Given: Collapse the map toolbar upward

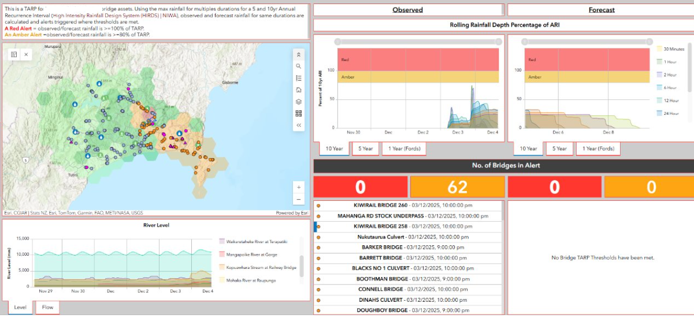Looking at the screenshot, I should (x=299, y=54).
